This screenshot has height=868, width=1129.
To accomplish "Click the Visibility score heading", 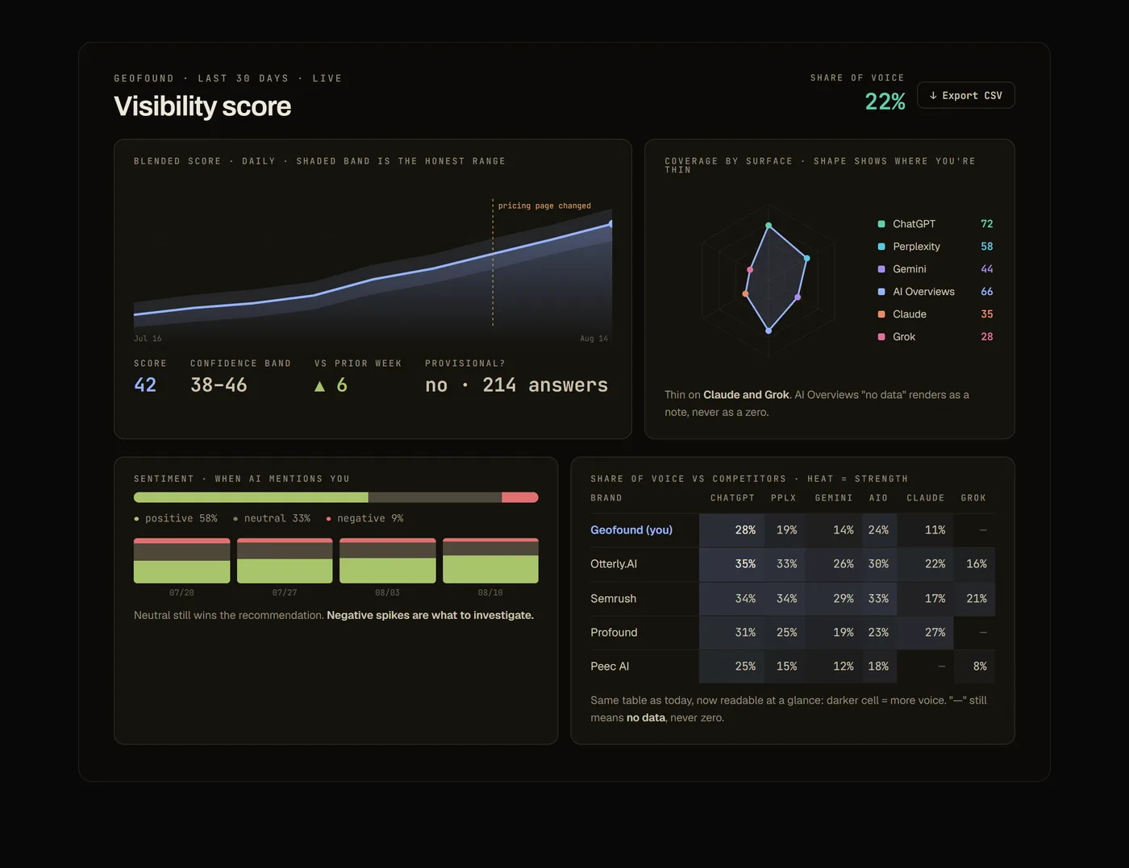I will (x=202, y=106).
